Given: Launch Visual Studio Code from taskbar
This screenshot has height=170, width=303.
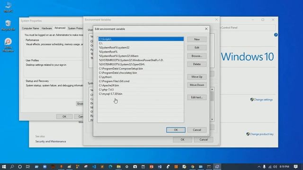Looking at the screenshot, I should click(x=94, y=167).
